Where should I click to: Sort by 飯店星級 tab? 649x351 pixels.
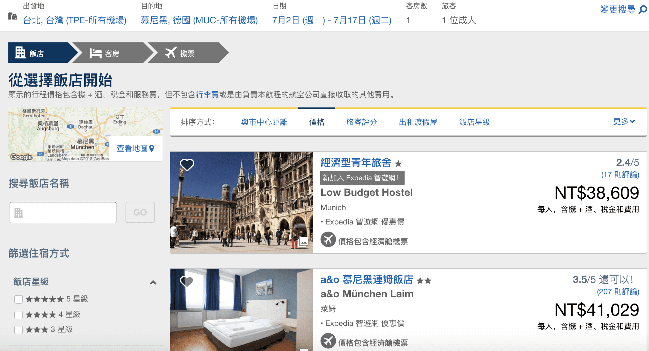point(474,122)
